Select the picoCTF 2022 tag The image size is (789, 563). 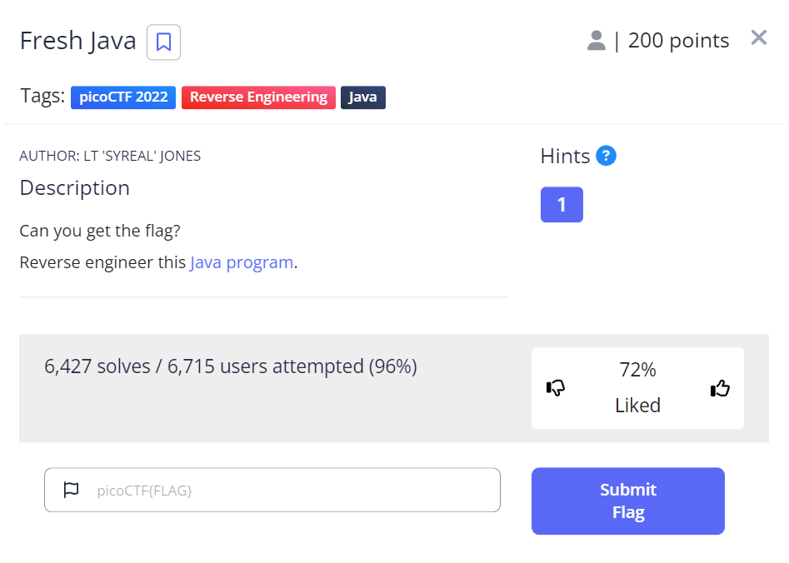click(123, 97)
